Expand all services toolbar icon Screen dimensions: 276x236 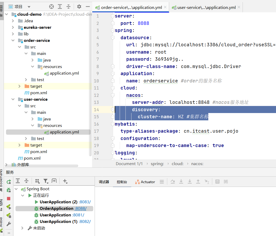18,181
